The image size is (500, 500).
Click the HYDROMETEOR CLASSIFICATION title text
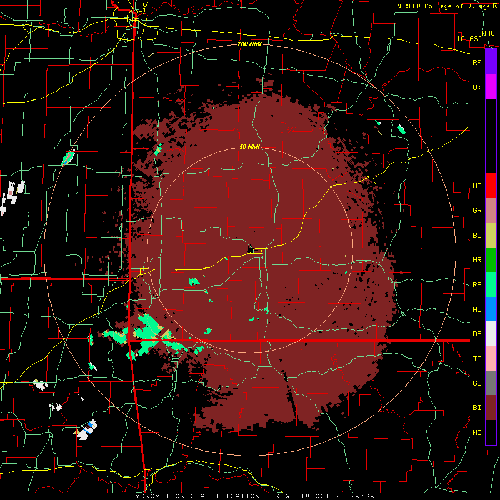[x=195, y=496]
